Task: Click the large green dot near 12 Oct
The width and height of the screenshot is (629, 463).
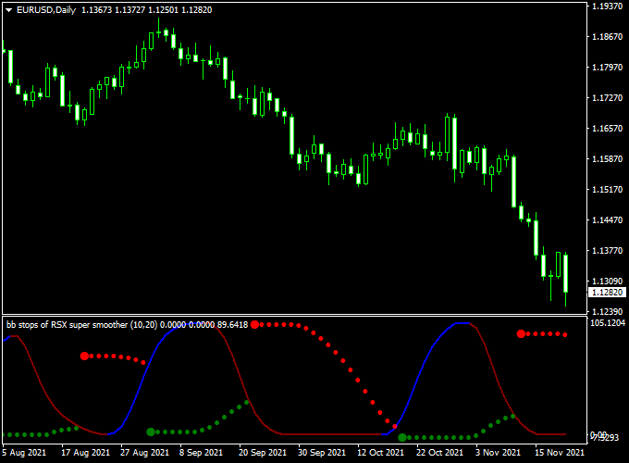Action: click(x=402, y=437)
